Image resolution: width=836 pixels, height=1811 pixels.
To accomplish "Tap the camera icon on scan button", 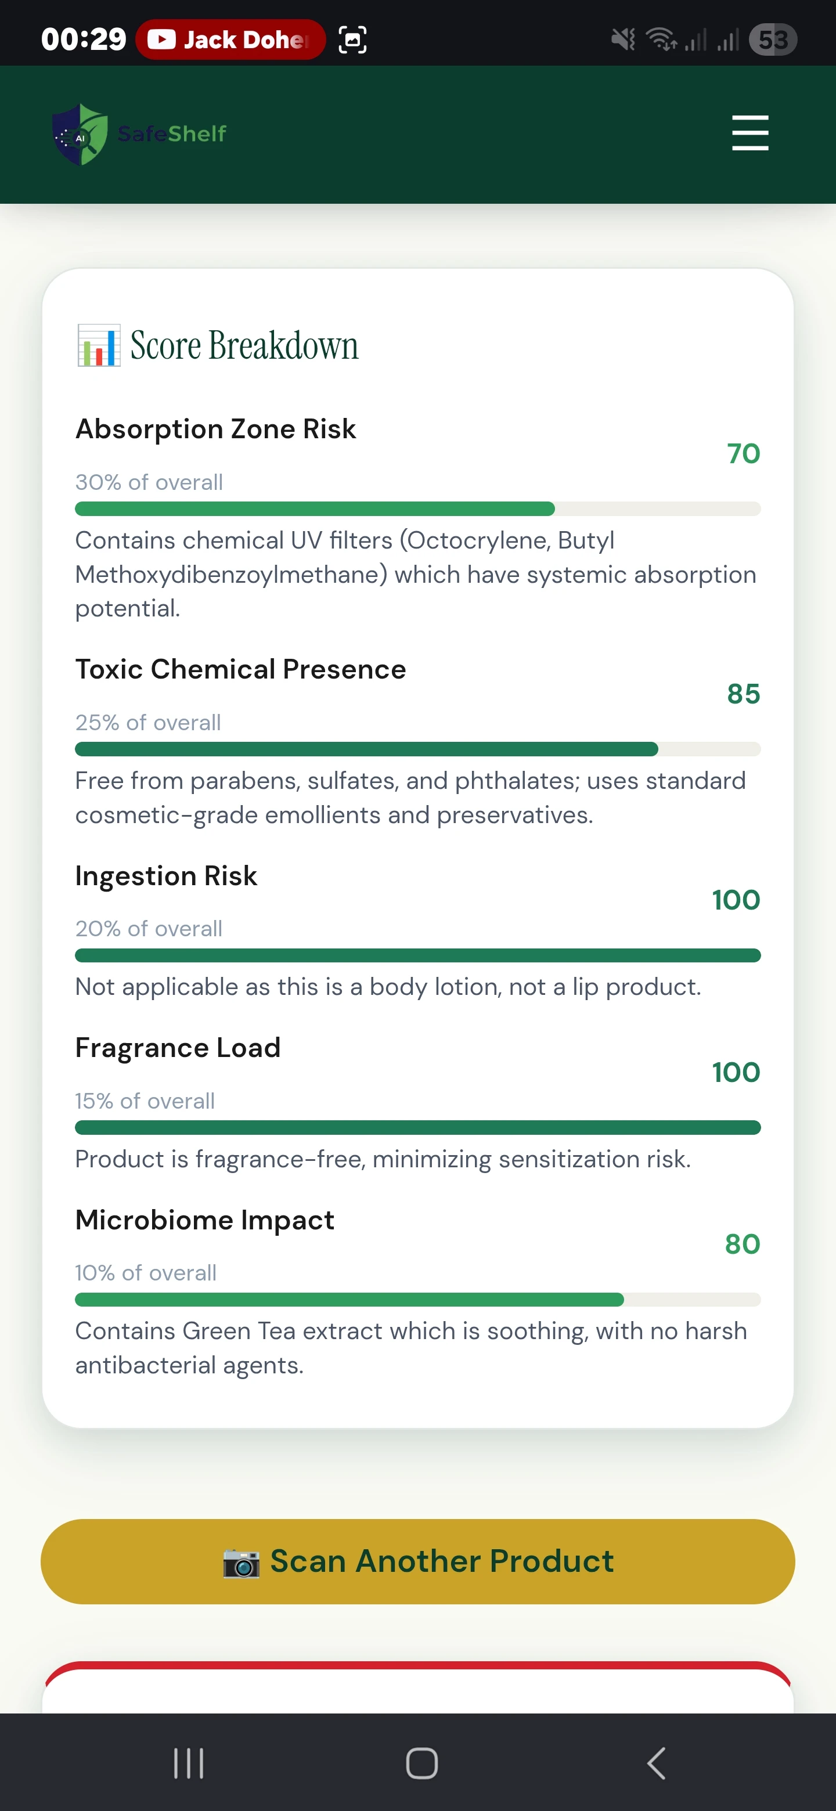I will pos(241,1562).
